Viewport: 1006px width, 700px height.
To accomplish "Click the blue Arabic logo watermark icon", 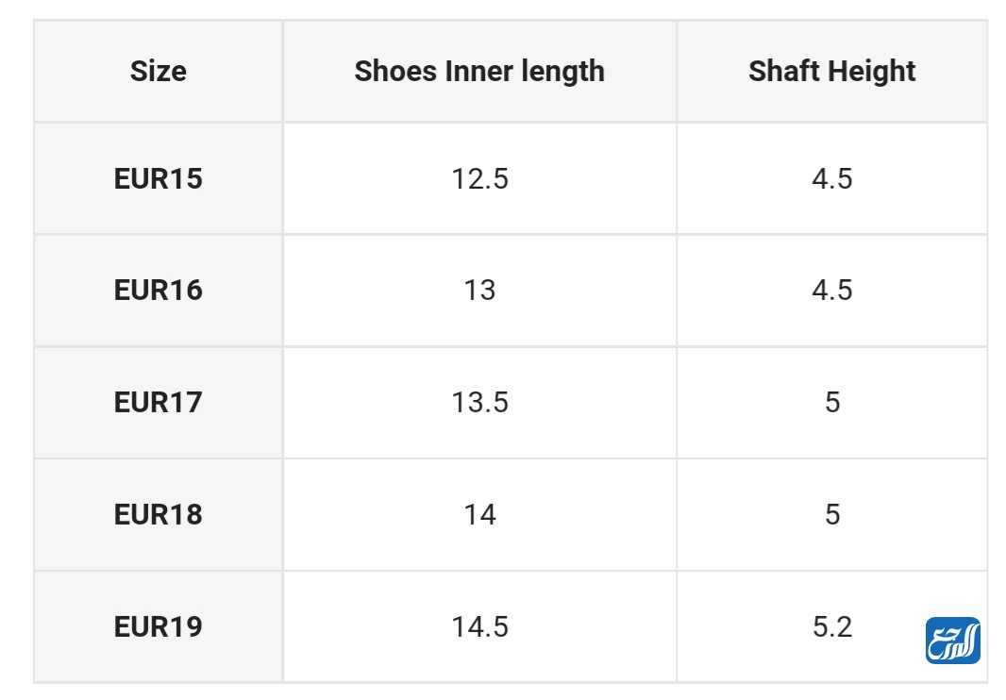I will (x=952, y=641).
